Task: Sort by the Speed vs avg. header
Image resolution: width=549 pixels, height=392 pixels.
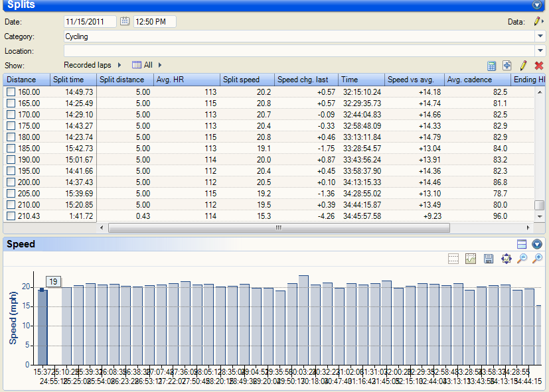Action: pyautogui.click(x=414, y=80)
